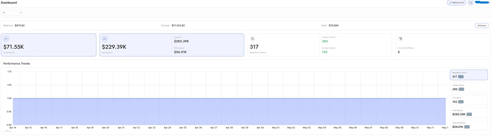Click the Apr 14 label on chart axis
The image size is (492, 136).
(13, 128)
